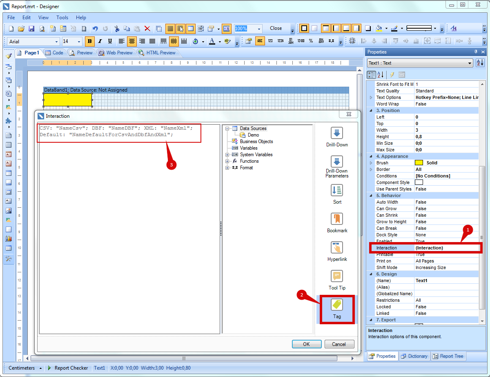Click the text angle rotation icon
The width and height of the screenshot is (490, 377).
coord(195,41)
